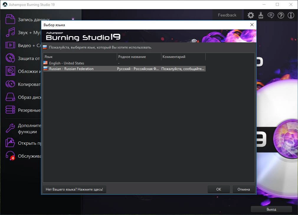Click the Обслуживание headset icon with badge
The width and height of the screenshot is (298, 215).
pos(10,156)
